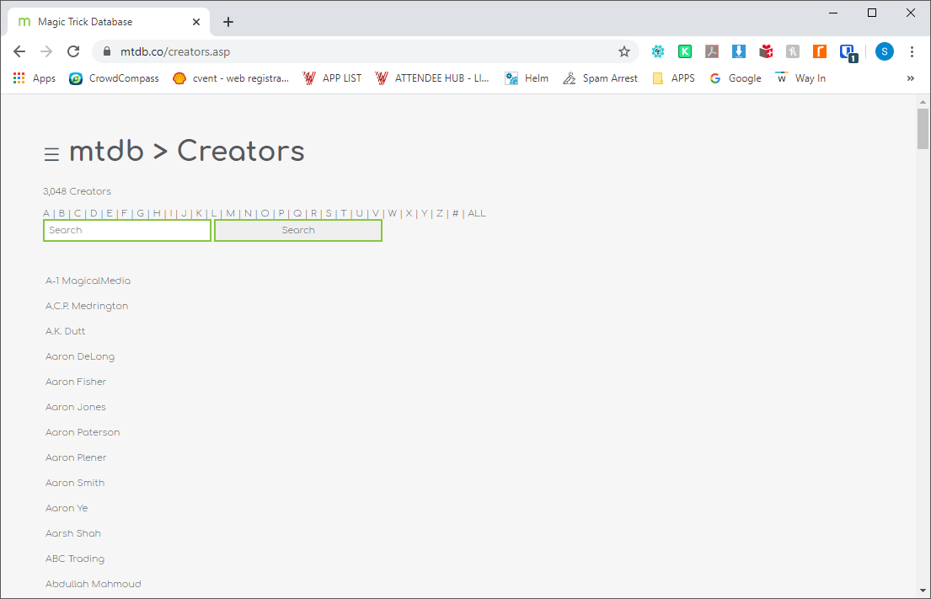Open the mtdb hamburger menu icon

pos(51,154)
